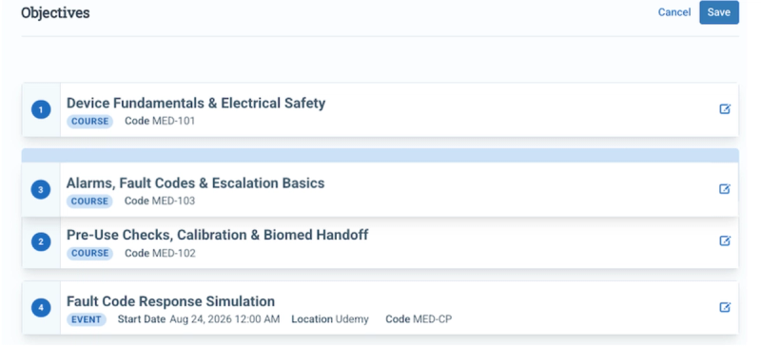Screen dimensions: 761x346
Task: Cancel the objectives changes
Action: 674,12
